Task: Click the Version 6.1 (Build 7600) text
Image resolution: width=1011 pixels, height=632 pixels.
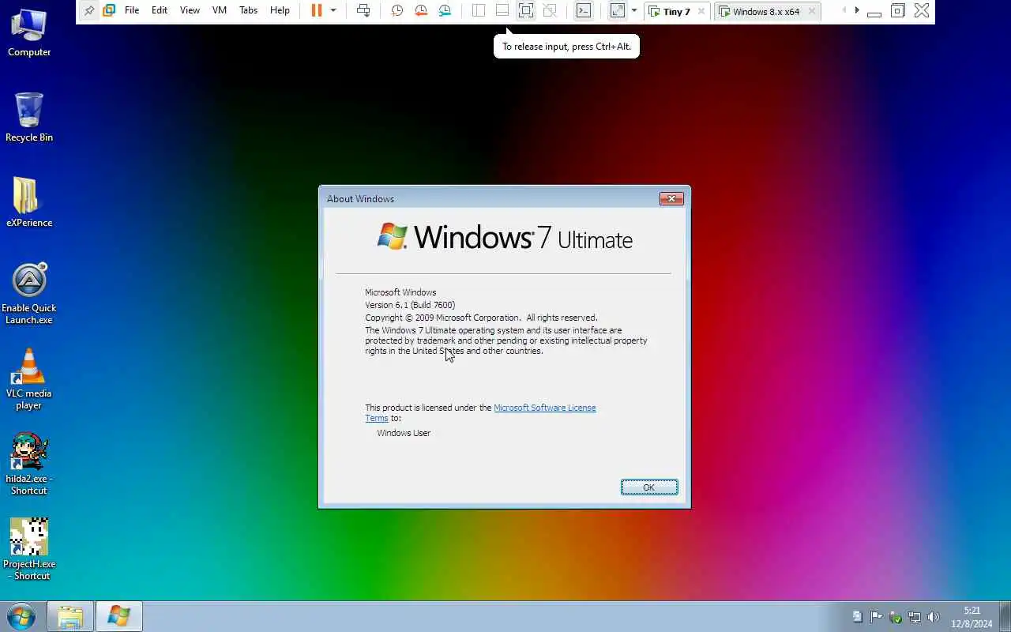Action: click(410, 305)
